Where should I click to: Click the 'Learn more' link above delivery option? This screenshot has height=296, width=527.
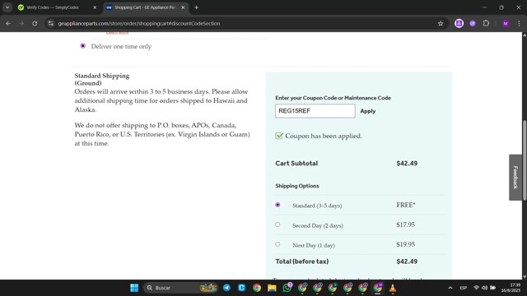(117, 33)
